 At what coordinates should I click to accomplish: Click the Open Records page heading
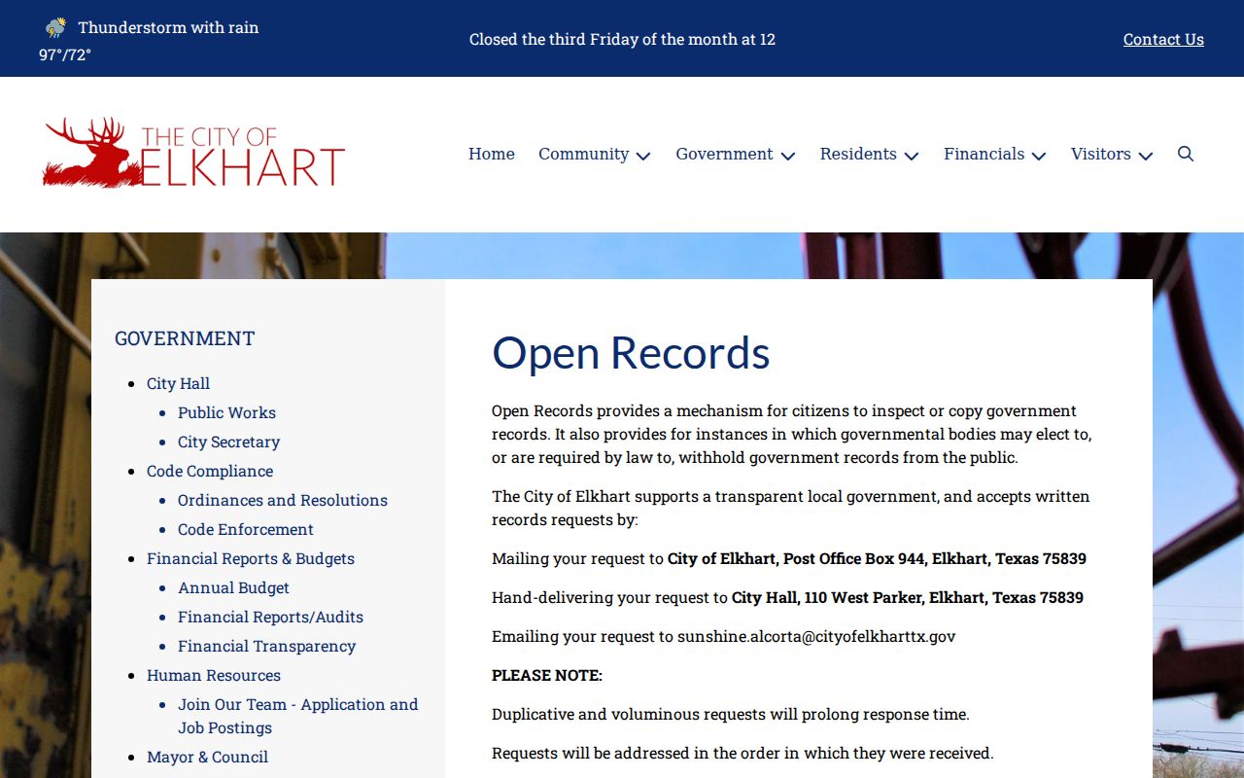[x=631, y=352]
